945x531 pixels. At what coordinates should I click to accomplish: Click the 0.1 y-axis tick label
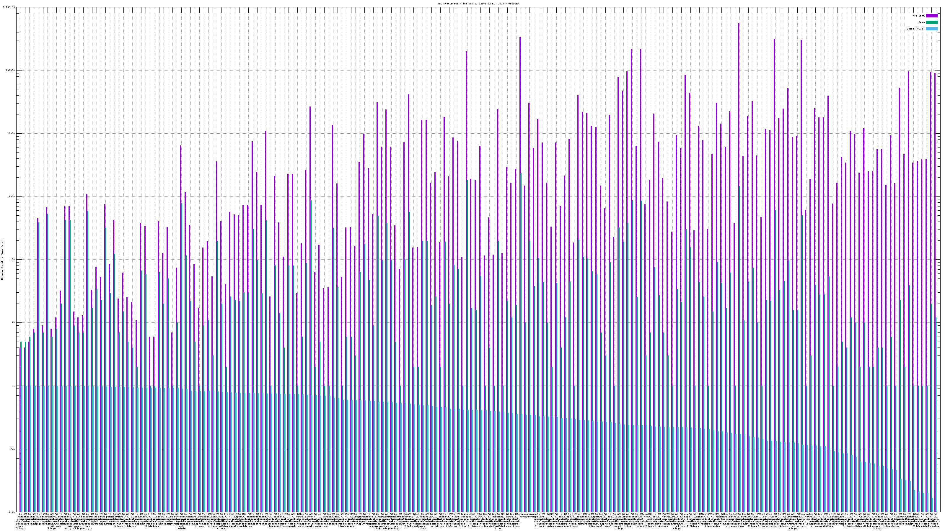tap(12, 449)
